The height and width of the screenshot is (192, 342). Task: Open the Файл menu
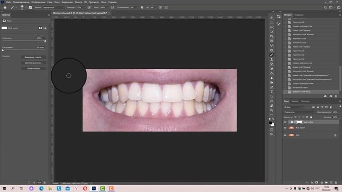click(x=9, y=2)
